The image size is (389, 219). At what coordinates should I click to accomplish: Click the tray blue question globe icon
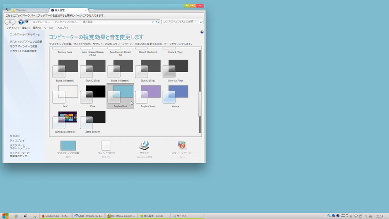click(x=337, y=216)
